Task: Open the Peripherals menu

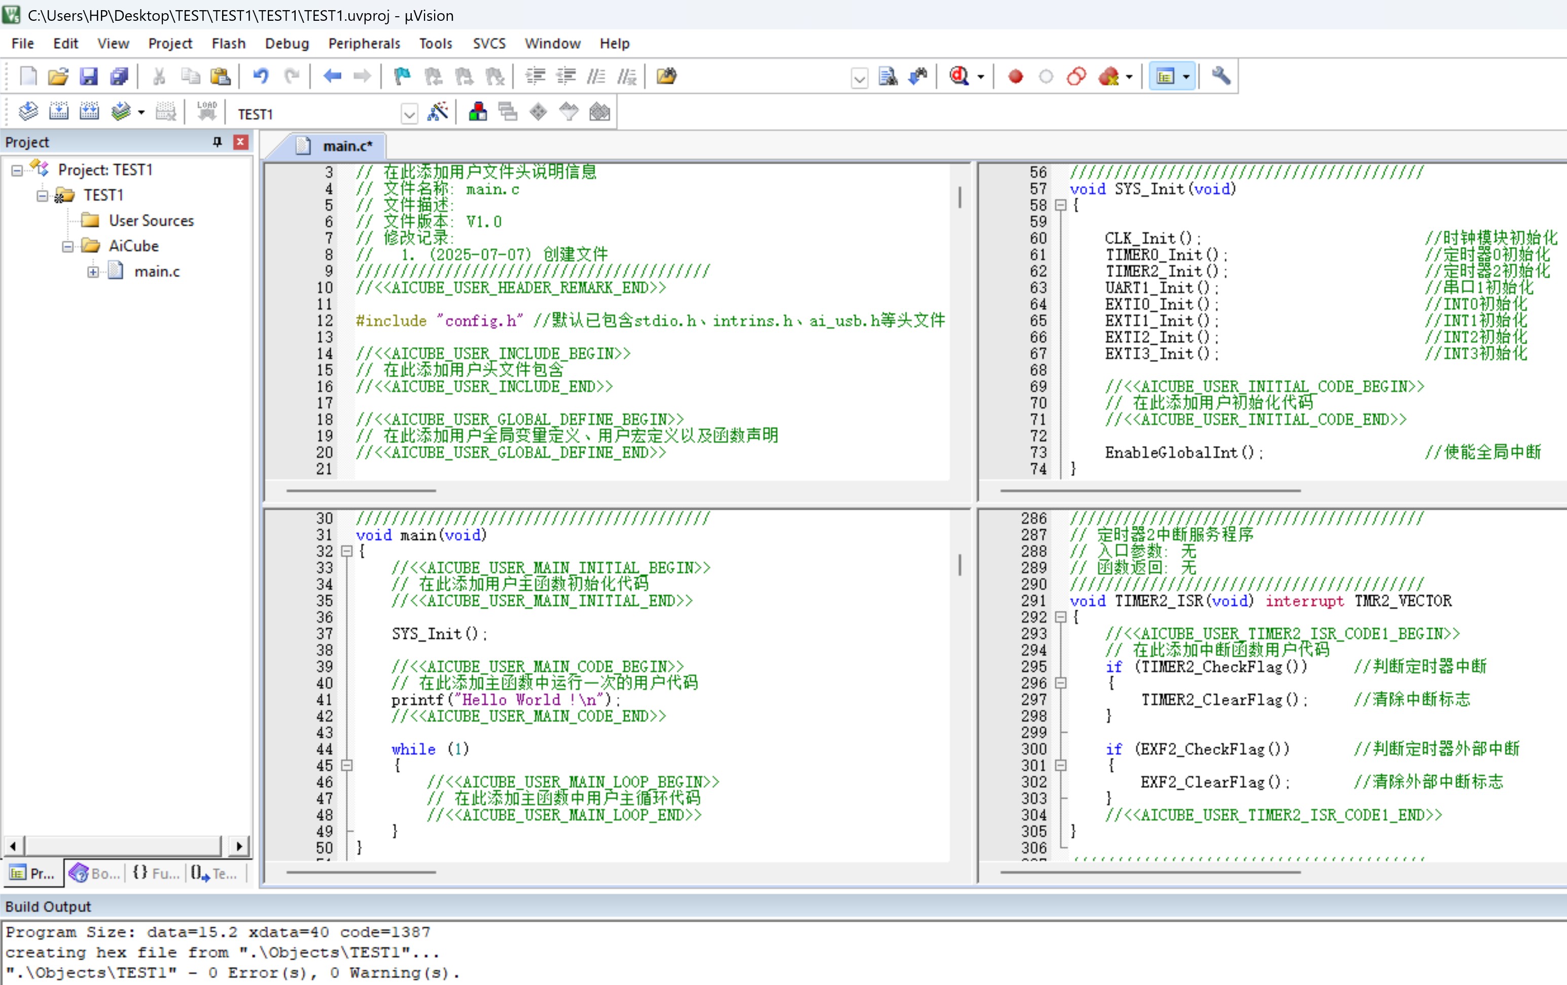Action: point(364,44)
